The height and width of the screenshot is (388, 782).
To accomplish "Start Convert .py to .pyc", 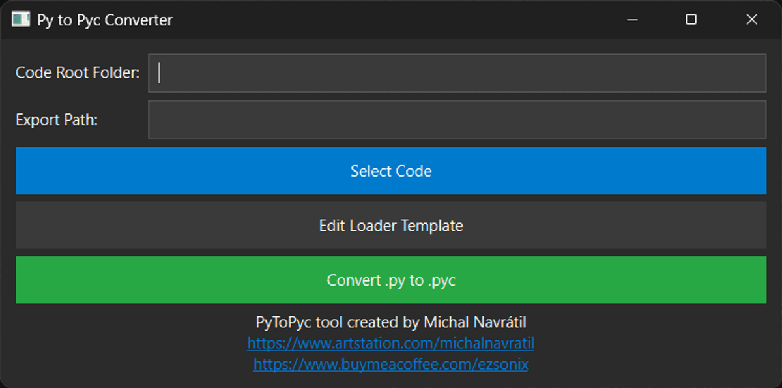I will (391, 280).
